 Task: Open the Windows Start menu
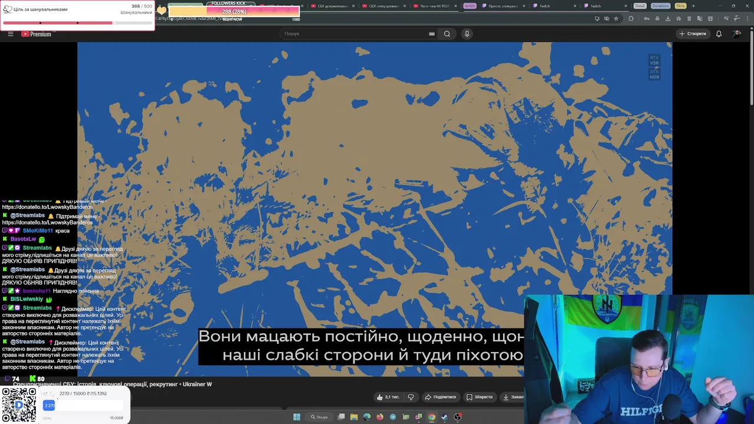coord(297,417)
